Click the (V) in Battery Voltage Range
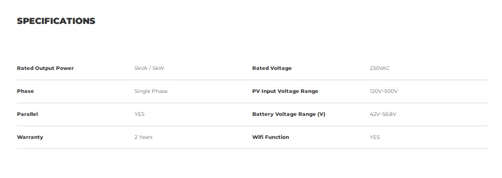Viewport: 502px width, 178px height. [x=322, y=114]
